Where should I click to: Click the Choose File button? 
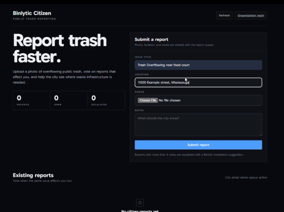point(148,100)
